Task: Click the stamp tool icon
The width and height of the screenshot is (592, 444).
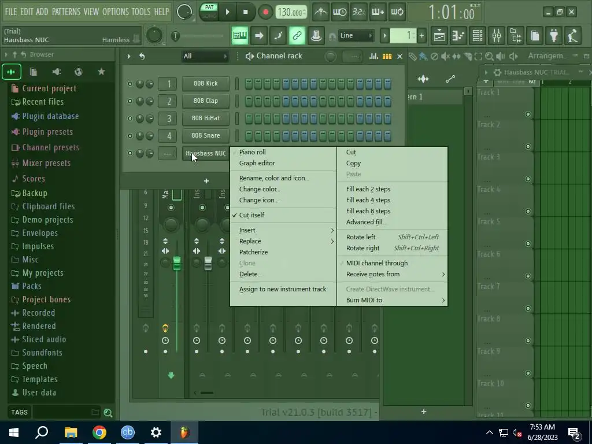Action: pyautogui.click(x=316, y=36)
